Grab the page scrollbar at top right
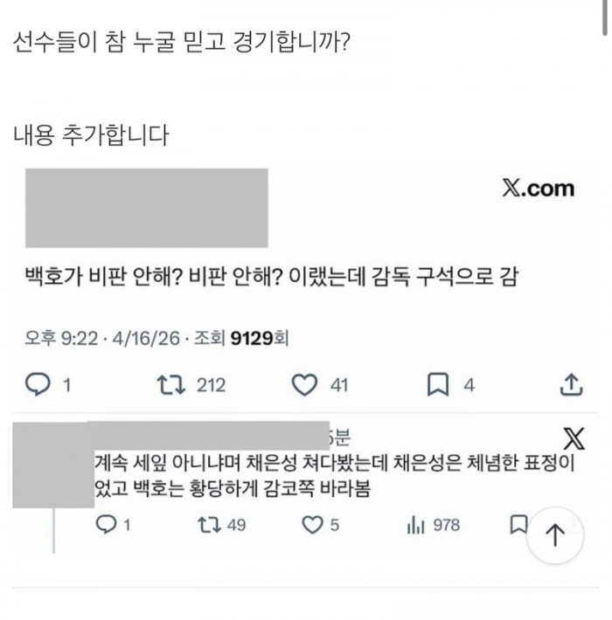 pos(605,17)
